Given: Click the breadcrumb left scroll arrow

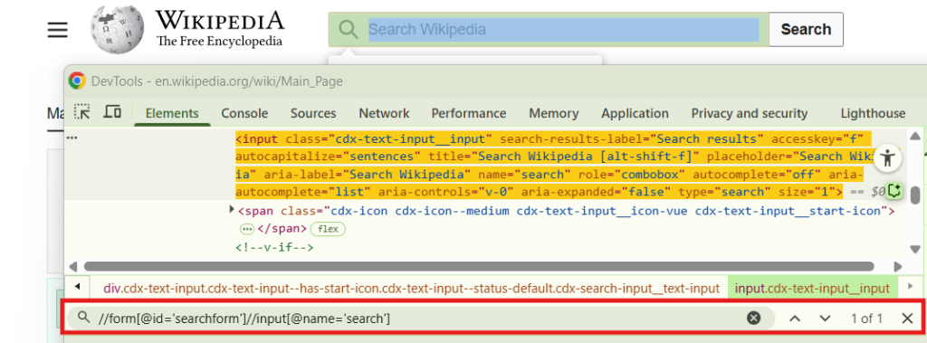Looking at the screenshot, I should tap(78, 288).
